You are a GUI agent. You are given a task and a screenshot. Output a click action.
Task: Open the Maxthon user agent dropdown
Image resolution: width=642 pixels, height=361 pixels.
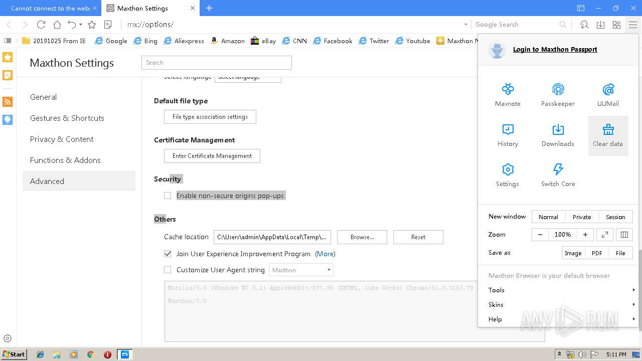click(x=301, y=270)
